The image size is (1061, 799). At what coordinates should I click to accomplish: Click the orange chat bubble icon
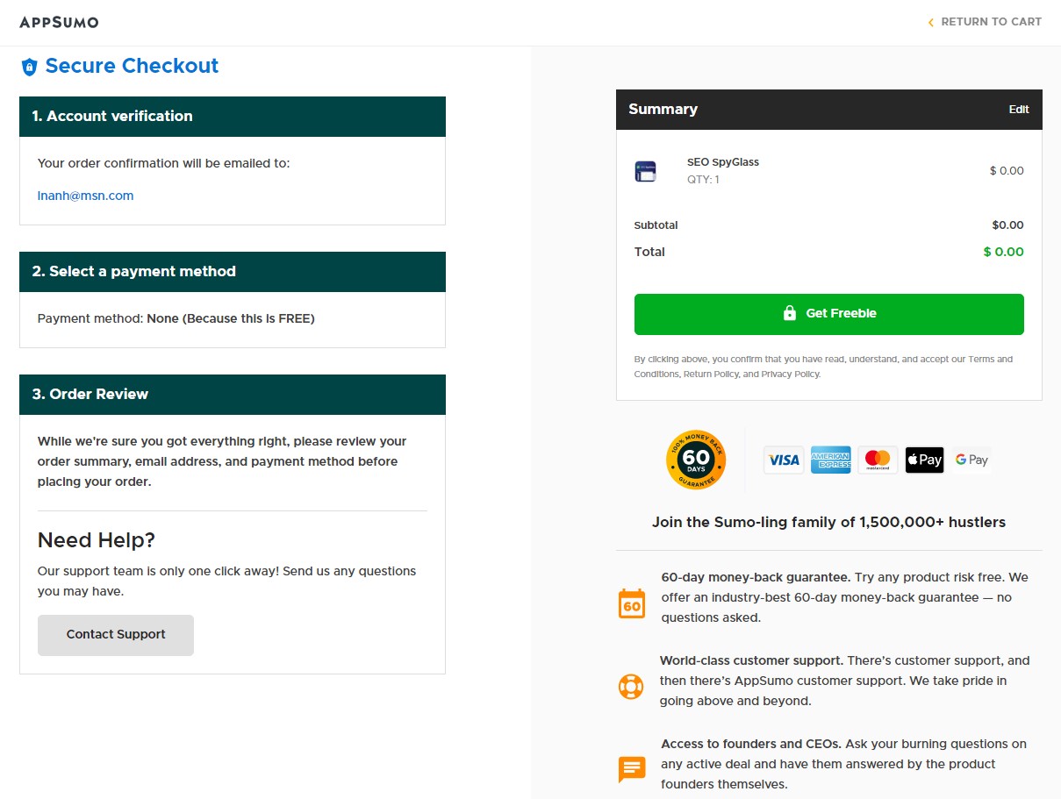pyautogui.click(x=632, y=769)
